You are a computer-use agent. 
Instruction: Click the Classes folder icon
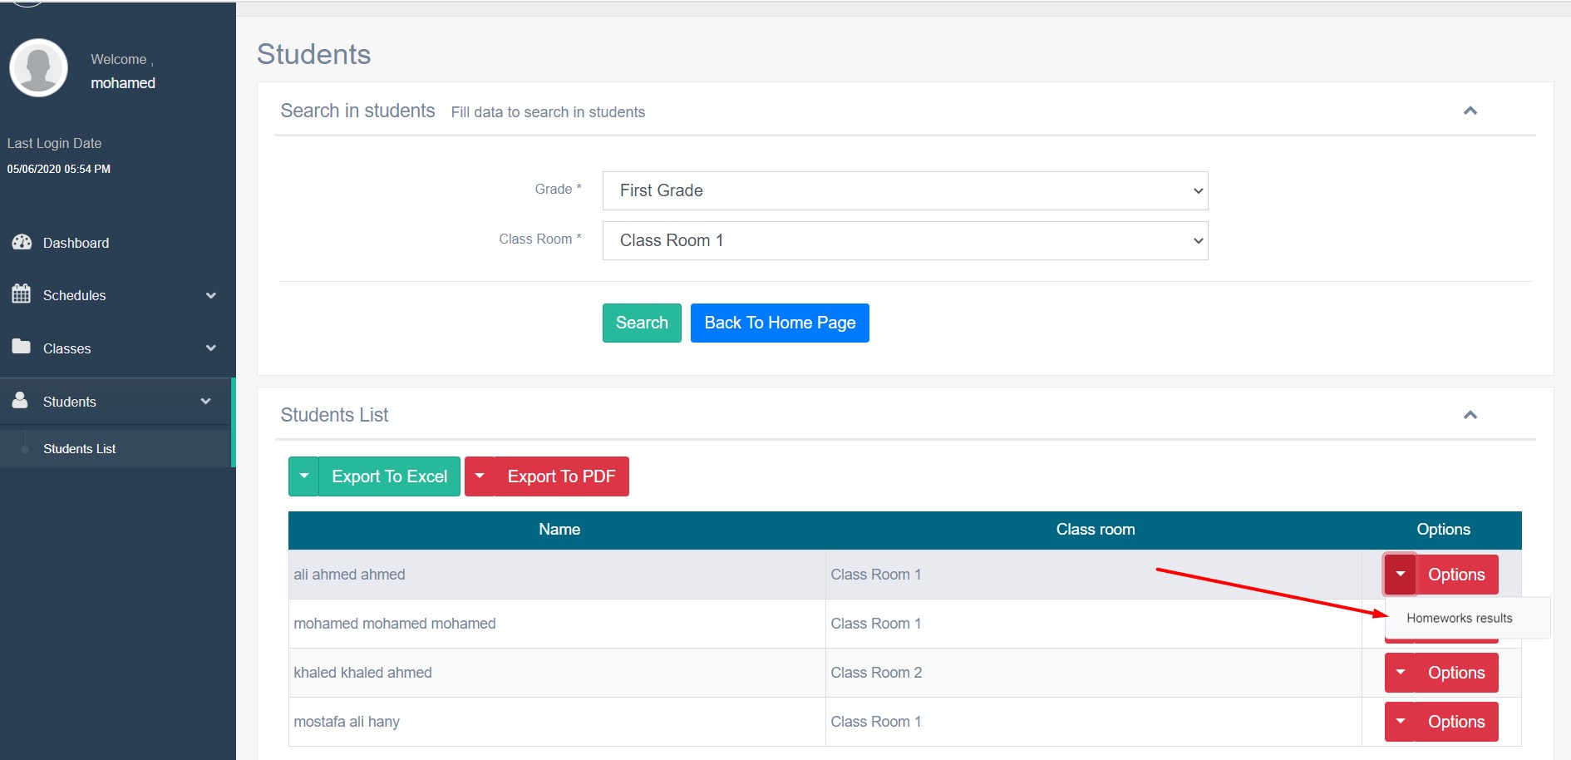[20, 348]
